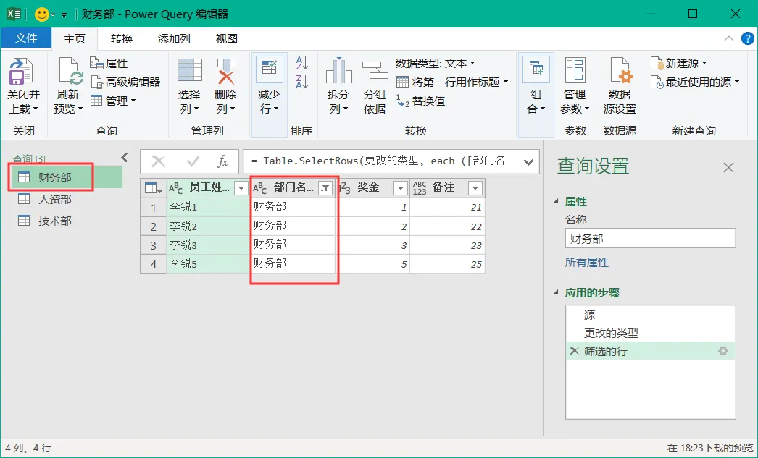The height and width of the screenshot is (458, 758).
Task: Click the fx formula icon
Action: (x=223, y=161)
